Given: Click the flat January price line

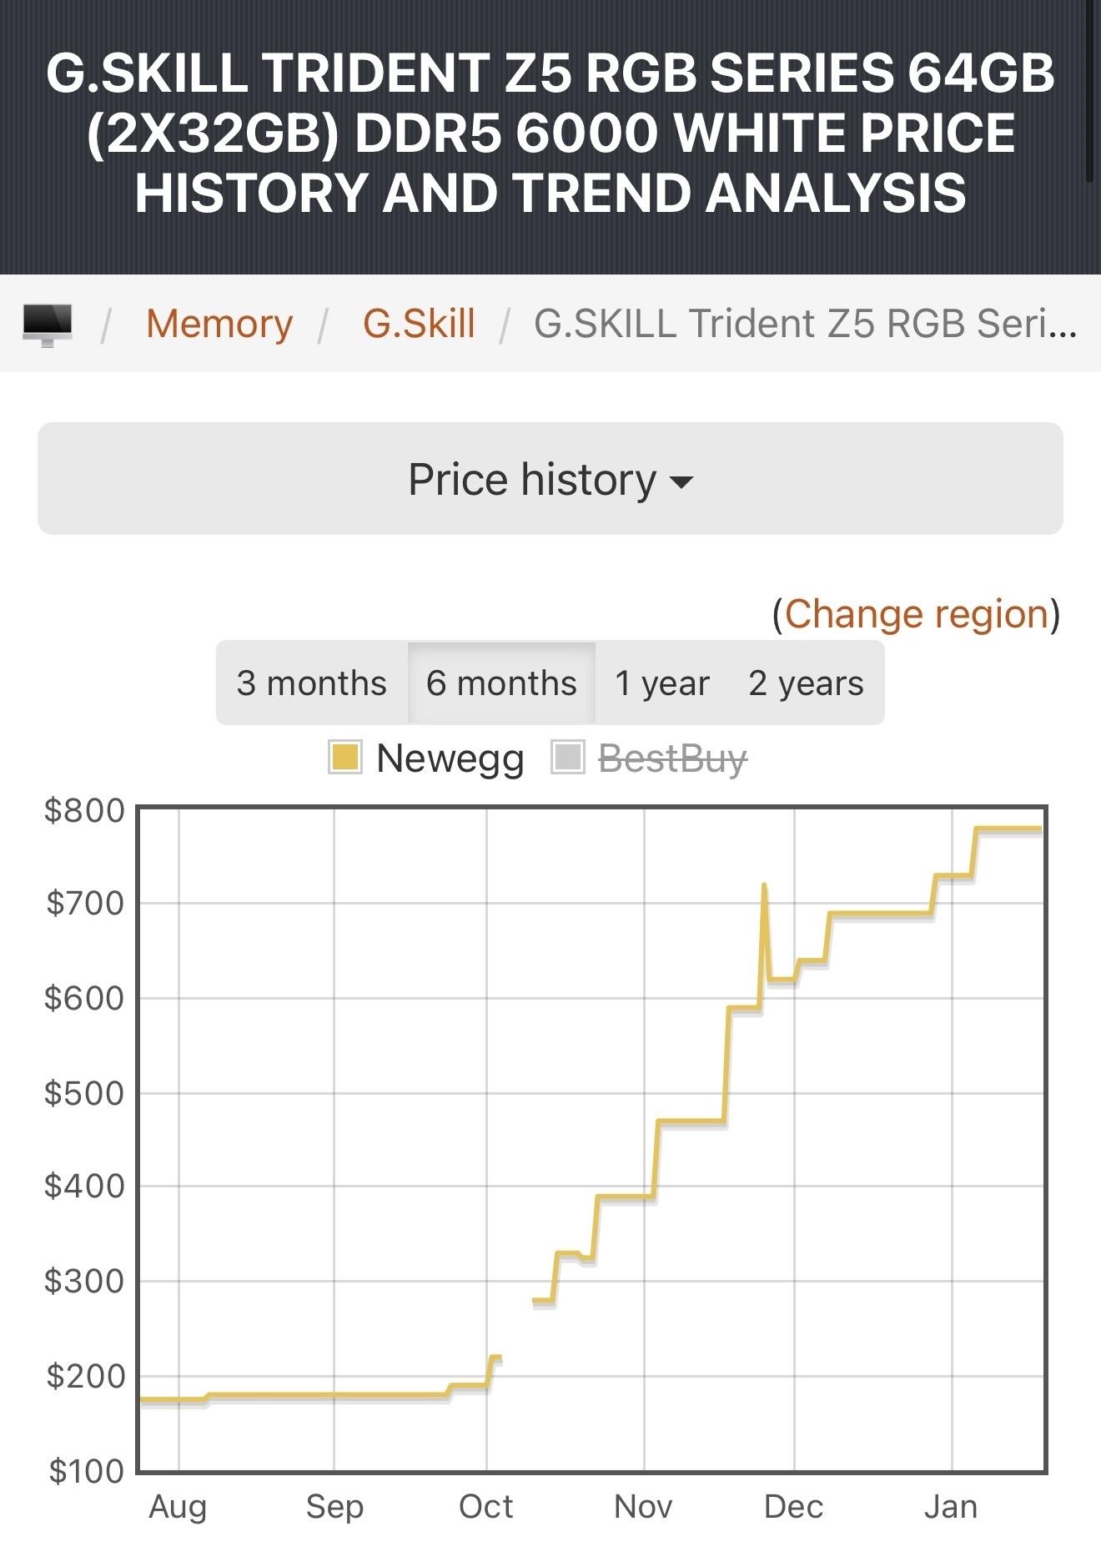Looking at the screenshot, I should (x=1009, y=829).
